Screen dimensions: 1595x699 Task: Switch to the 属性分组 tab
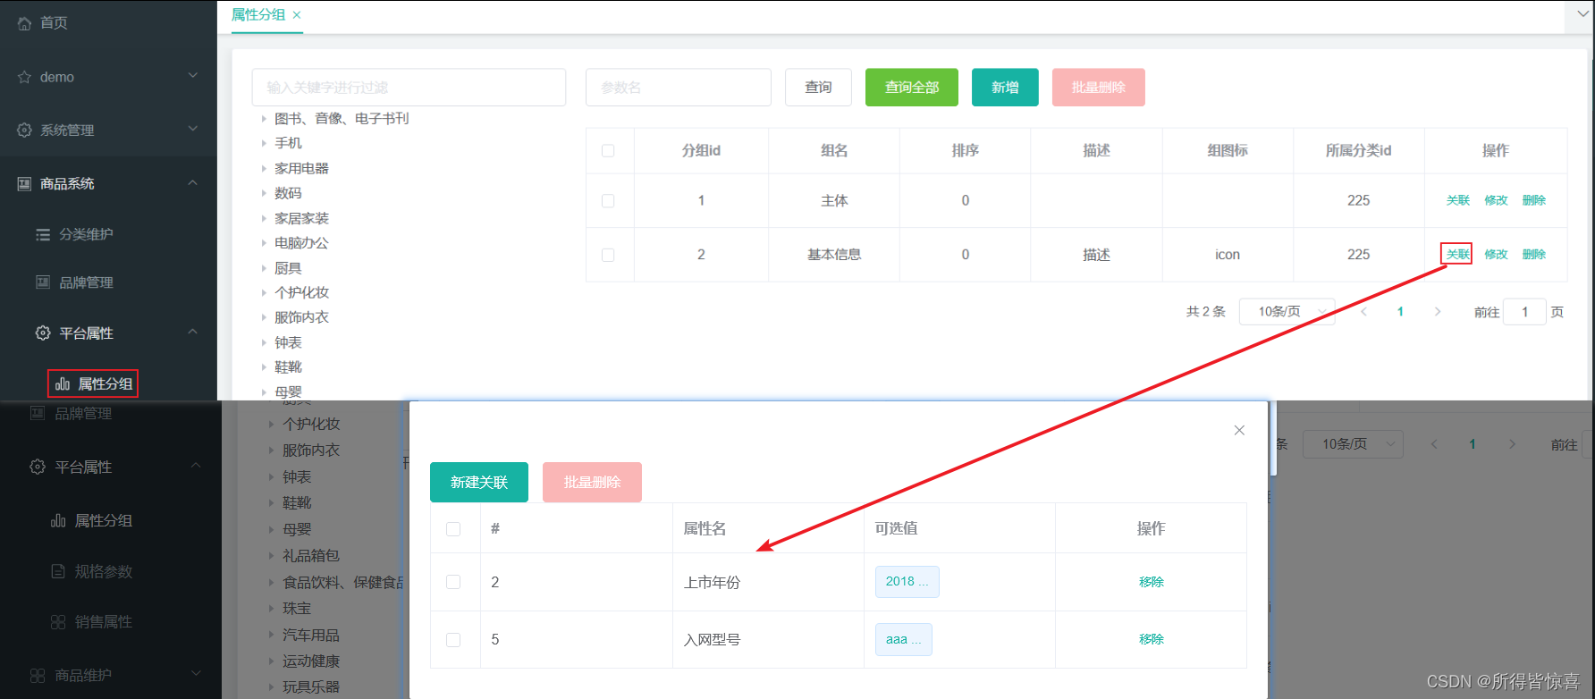pos(258,15)
